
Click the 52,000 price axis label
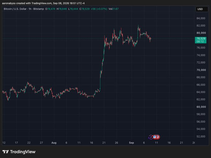click(201, 136)
